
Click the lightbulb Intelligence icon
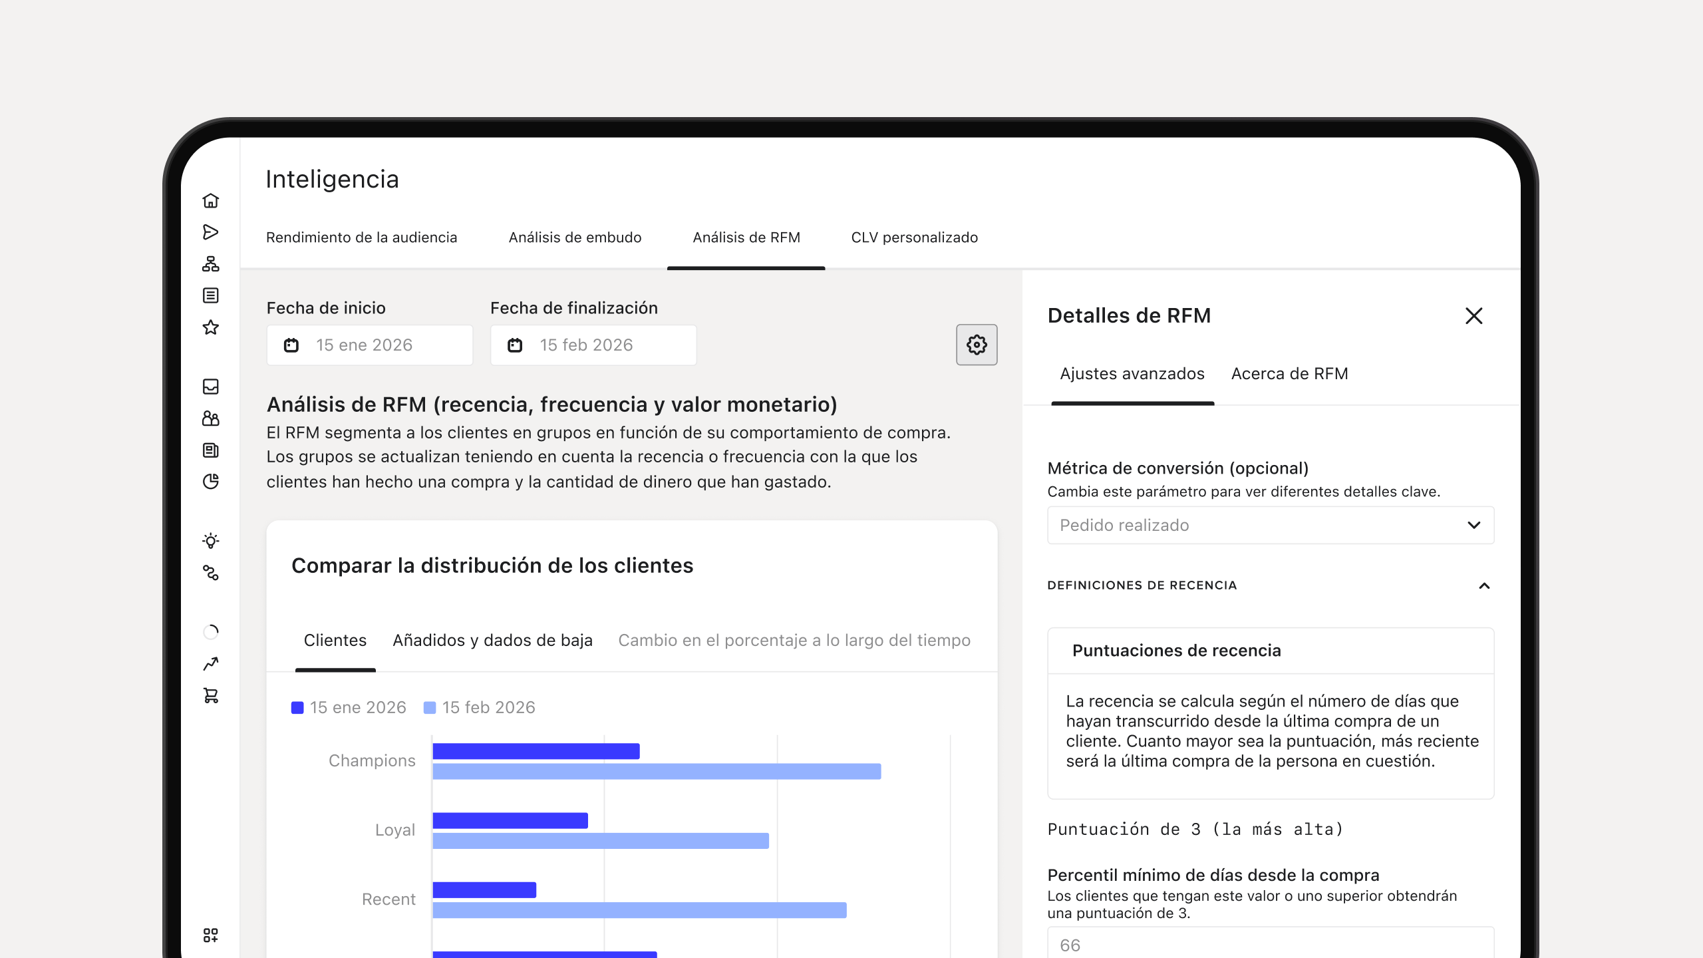(x=211, y=541)
